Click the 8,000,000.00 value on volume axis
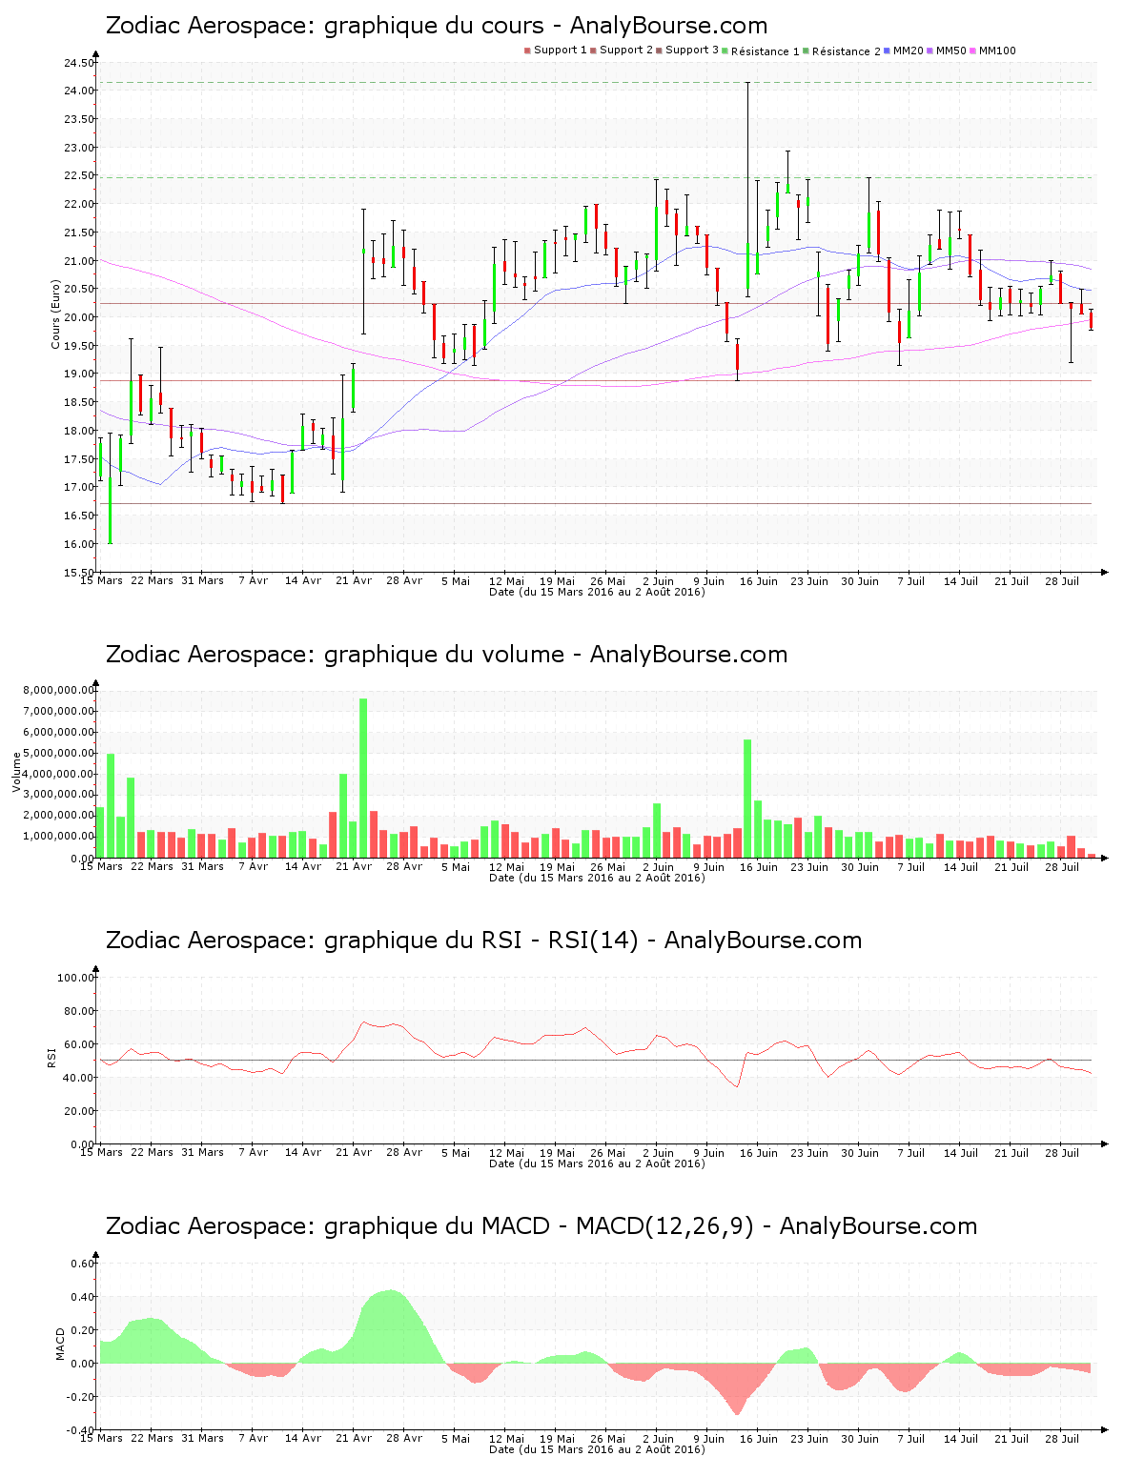Viewport: 1144px width, 1477px height. pyautogui.click(x=60, y=690)
